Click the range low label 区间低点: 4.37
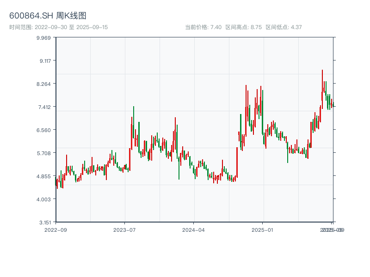 tap(284, 27)
